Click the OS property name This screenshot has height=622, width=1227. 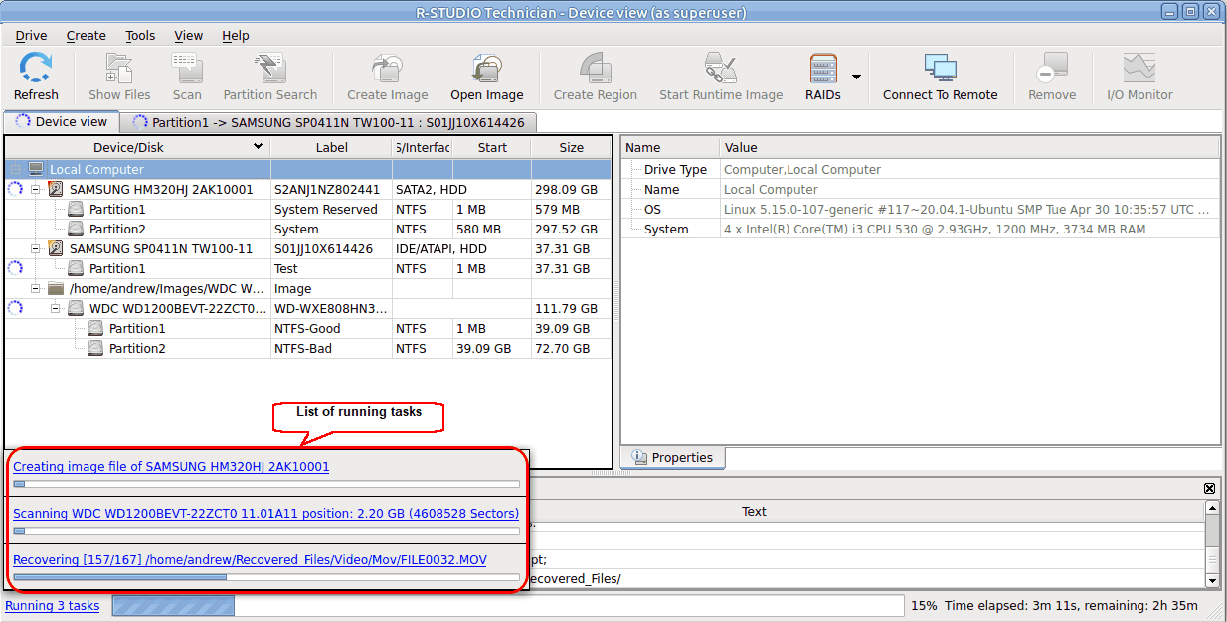tap(652, 209)
